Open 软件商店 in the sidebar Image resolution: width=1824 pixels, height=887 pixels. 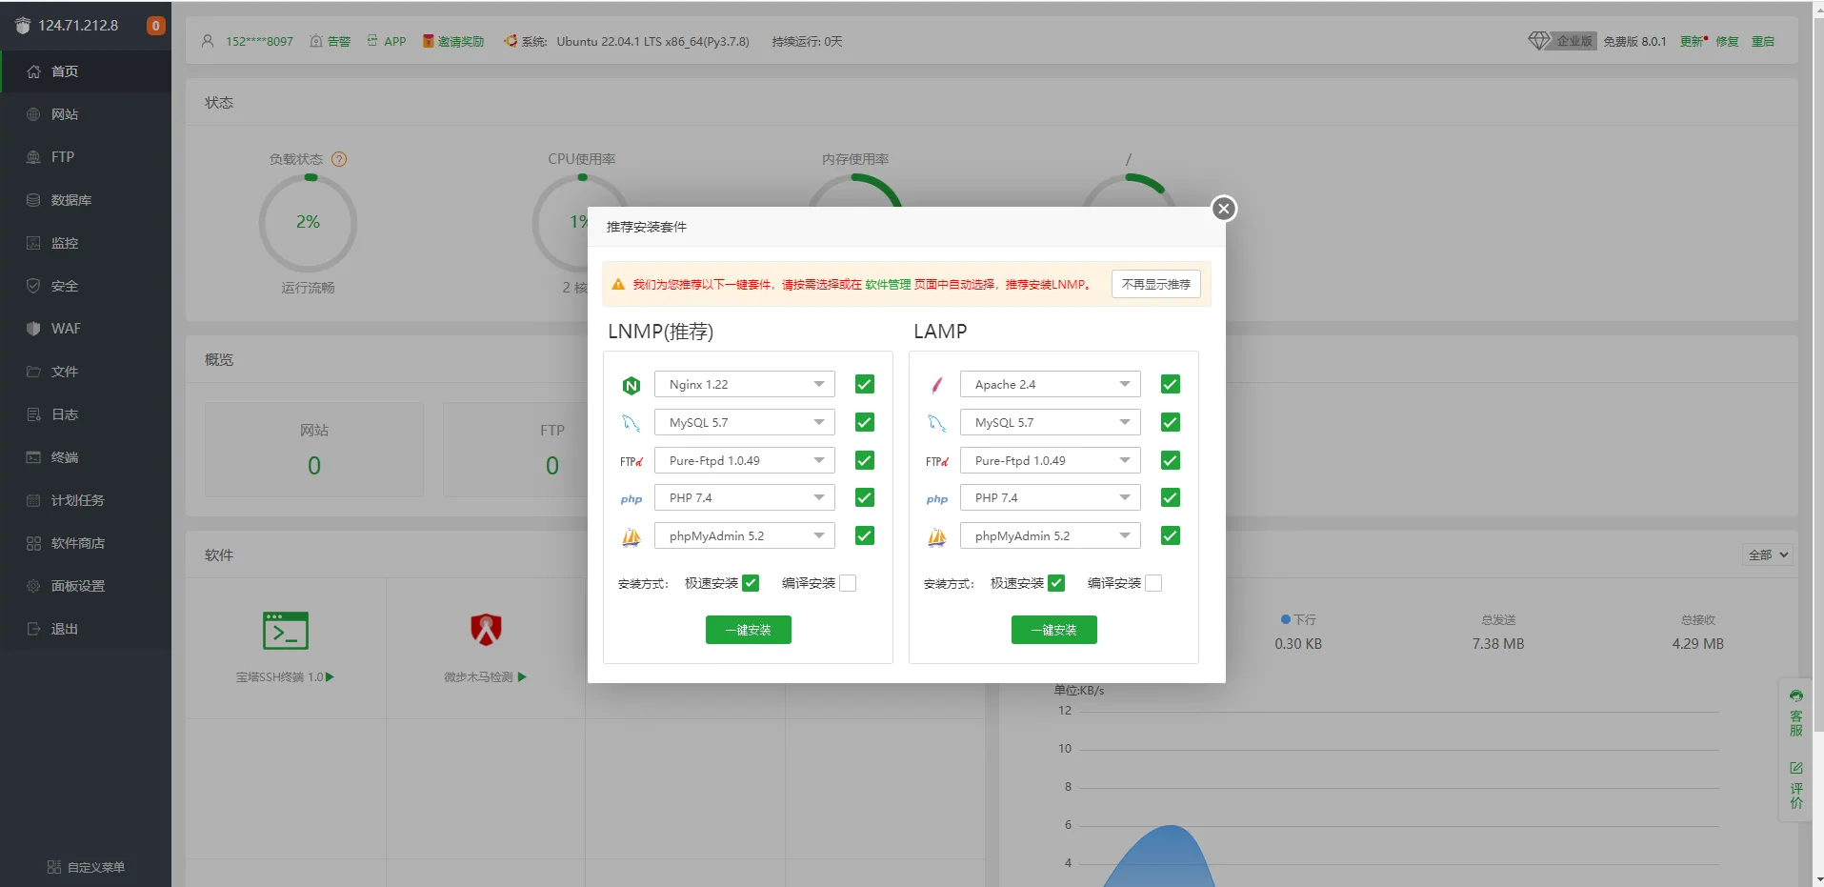pyautogui.click(x=86, y=543)
